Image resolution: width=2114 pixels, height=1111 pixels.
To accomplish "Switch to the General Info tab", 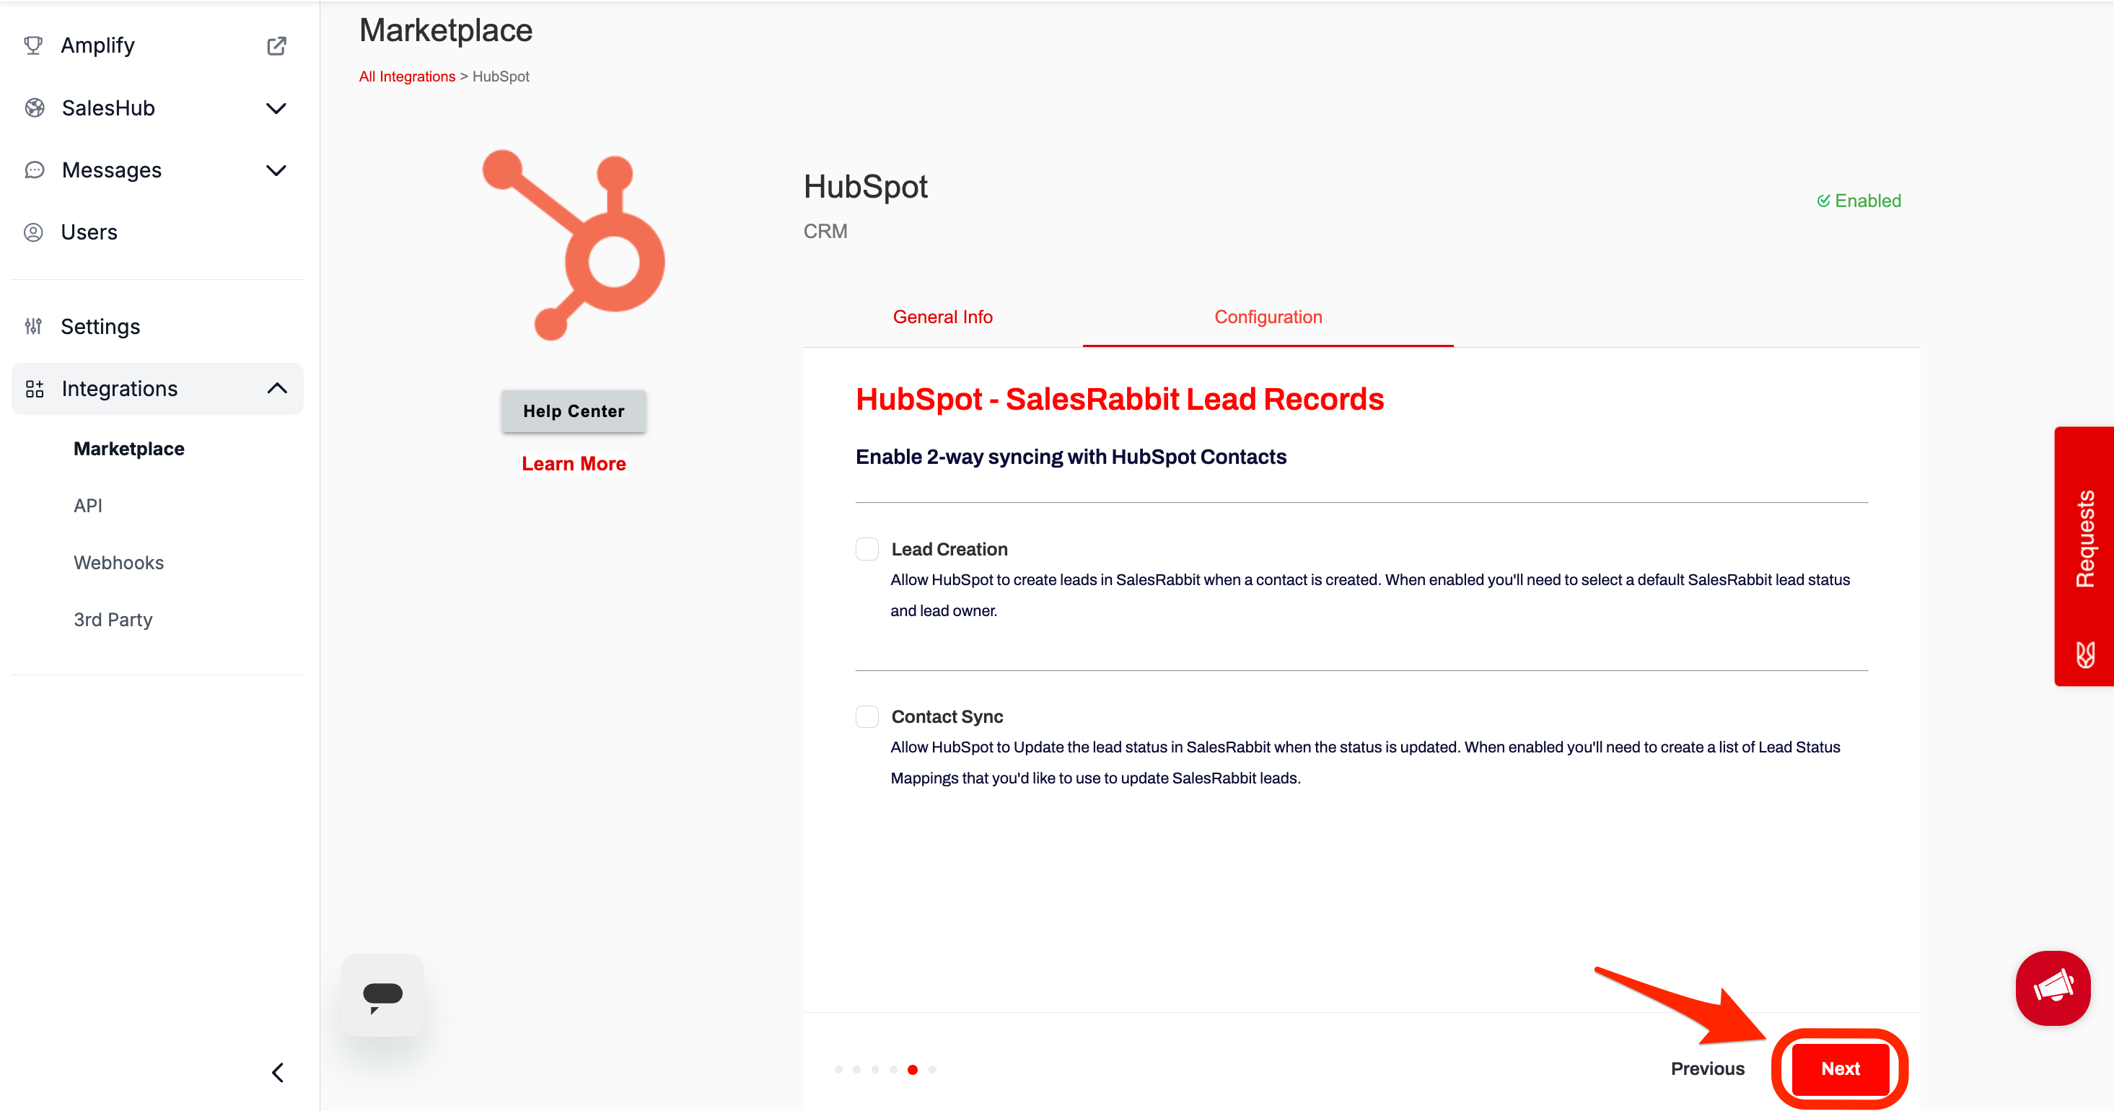I will (x=942, y=317).
